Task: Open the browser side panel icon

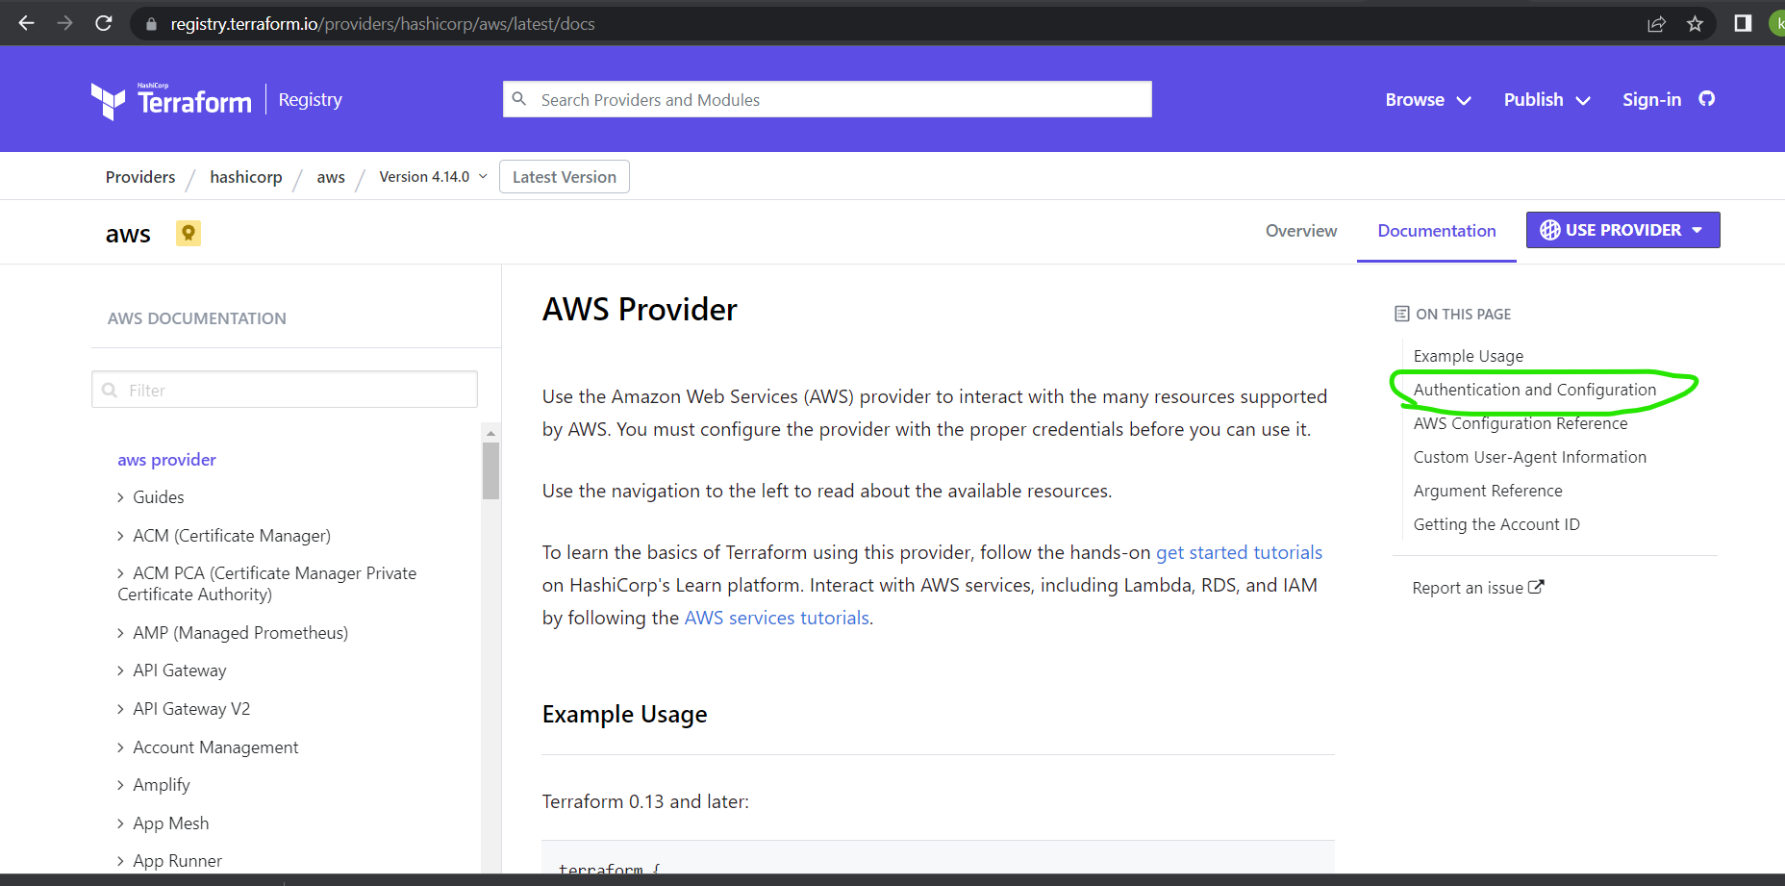Action: (1743, 23)
